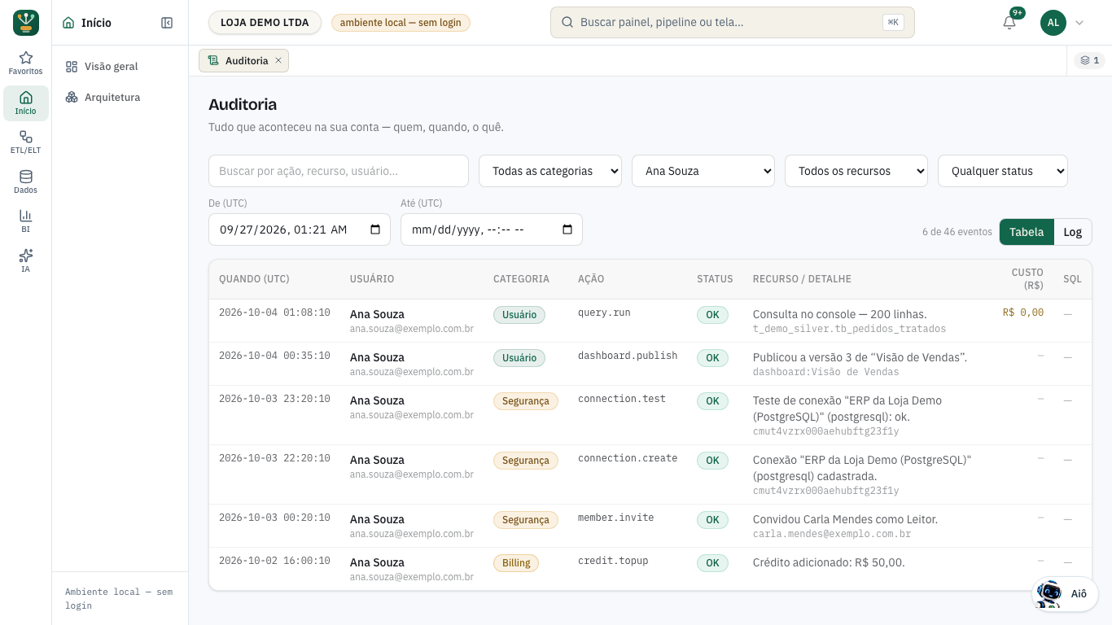The height and width of the screenshot is (625, 1112).
Task: Open the Todos os recursos dropdown
Action: (856, 171)
